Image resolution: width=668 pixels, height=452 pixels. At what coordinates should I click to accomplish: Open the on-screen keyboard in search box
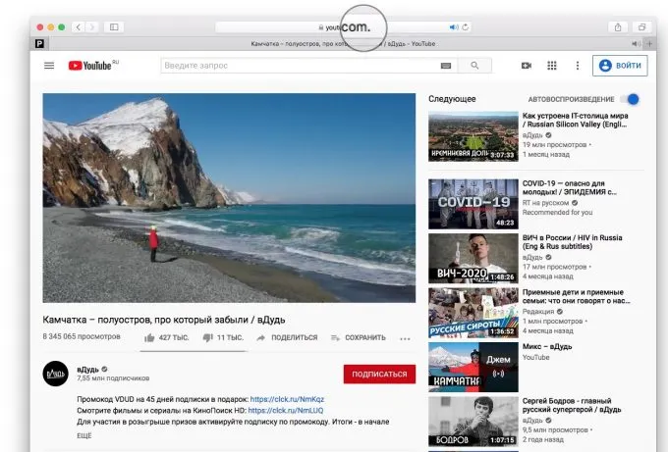pyautogui.click(x=446, y=66)
